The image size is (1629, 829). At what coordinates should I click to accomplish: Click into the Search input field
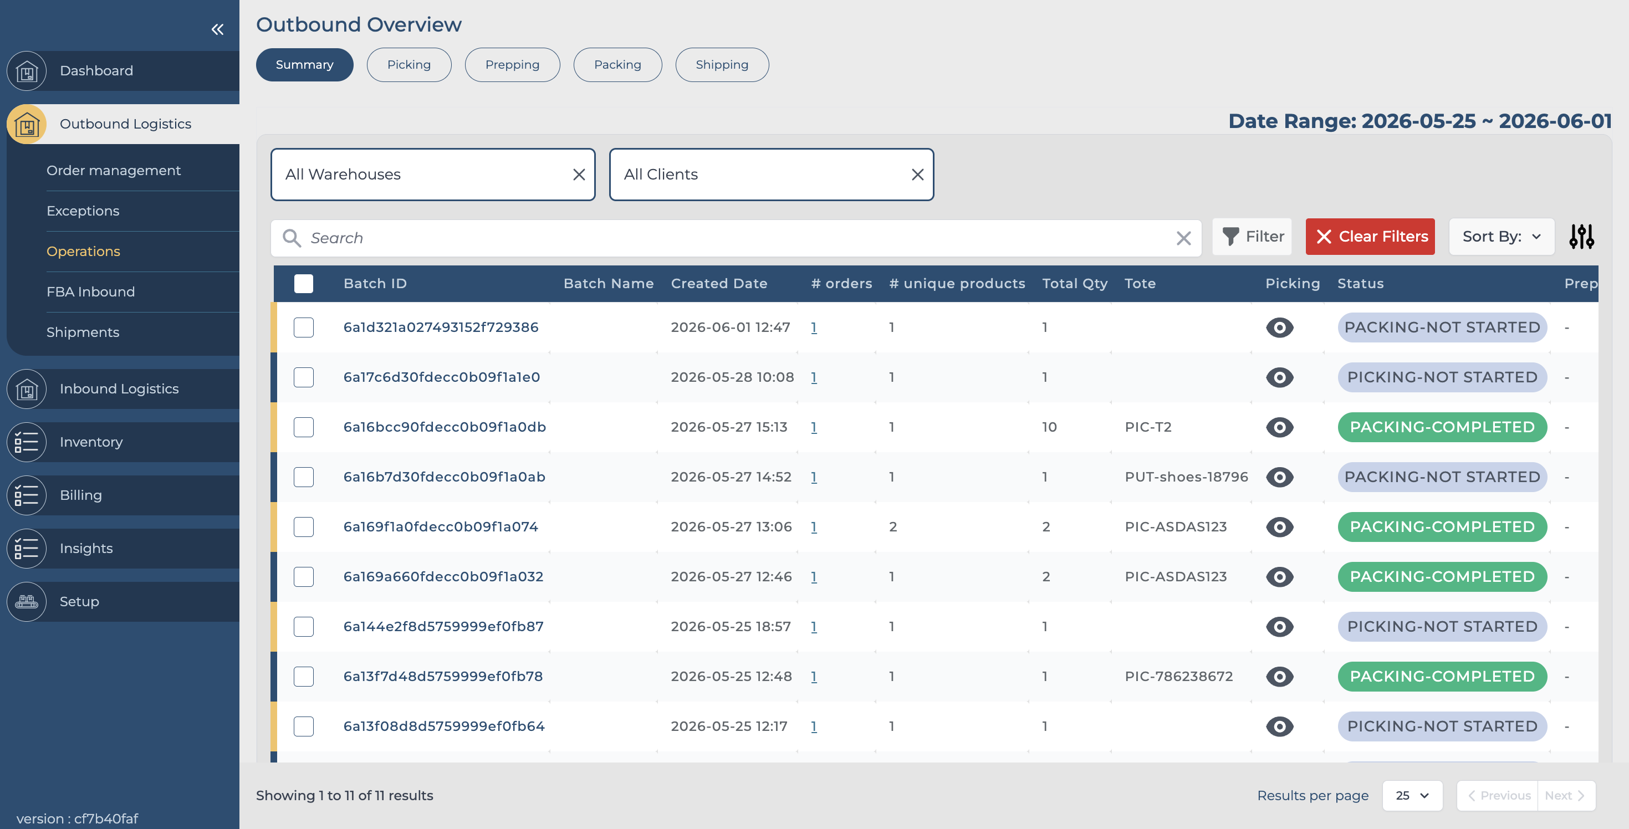coord(736,238)
